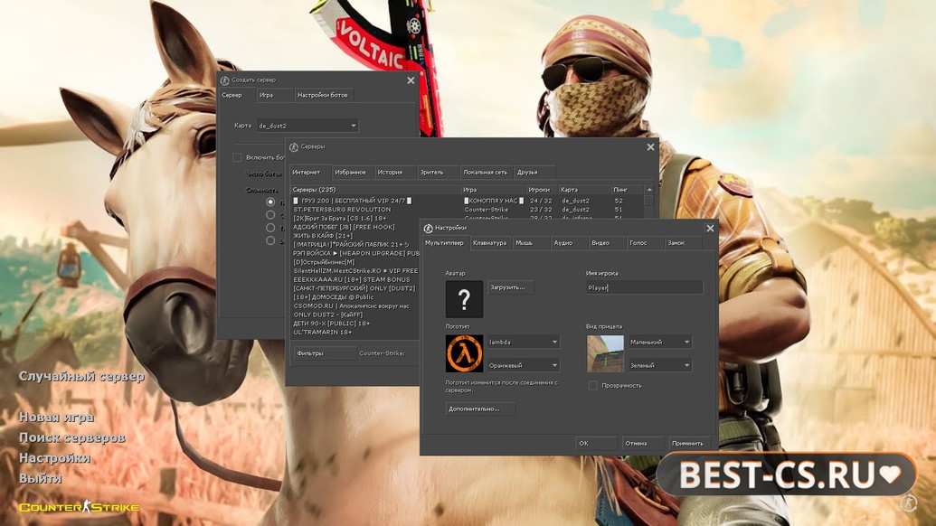Click the Применить button
This screenshot has width=936, height=526.
click(689, 443)
